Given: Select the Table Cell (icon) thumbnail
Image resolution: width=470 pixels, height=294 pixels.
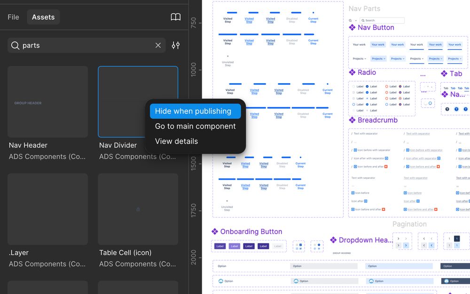Looking at the screenshot, I should 138,209.
